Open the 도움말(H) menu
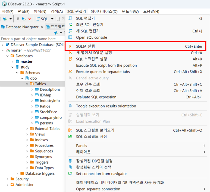 tap(151, 12)
